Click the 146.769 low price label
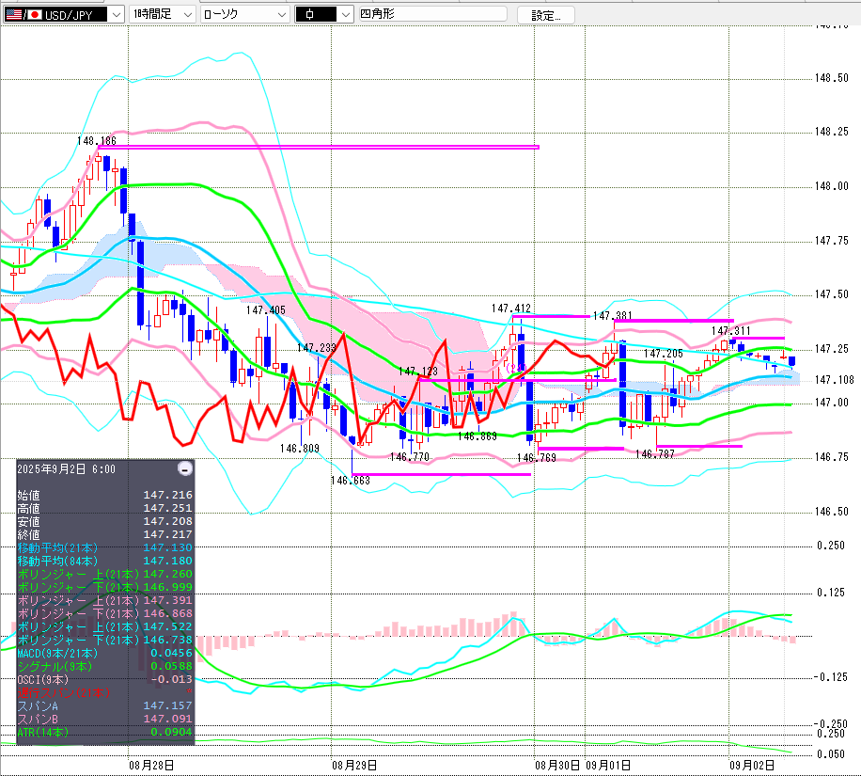The width and height of the screenshot is (861, 776). [537, 458]
